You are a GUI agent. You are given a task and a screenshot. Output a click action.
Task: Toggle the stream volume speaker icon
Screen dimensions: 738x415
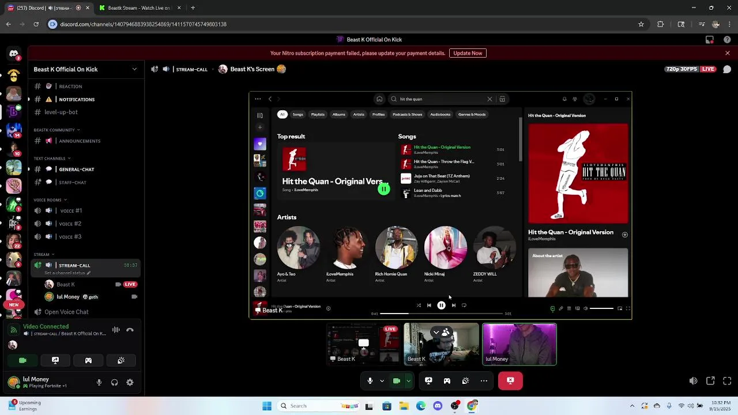[693, 381]
